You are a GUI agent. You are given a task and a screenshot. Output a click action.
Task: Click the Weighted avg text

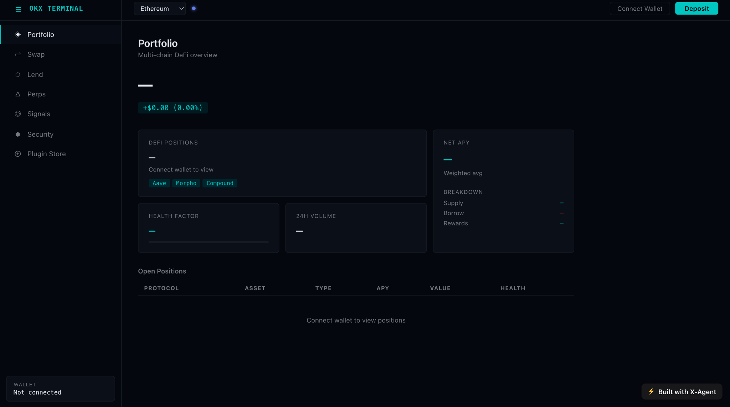[x=463, y=173]
